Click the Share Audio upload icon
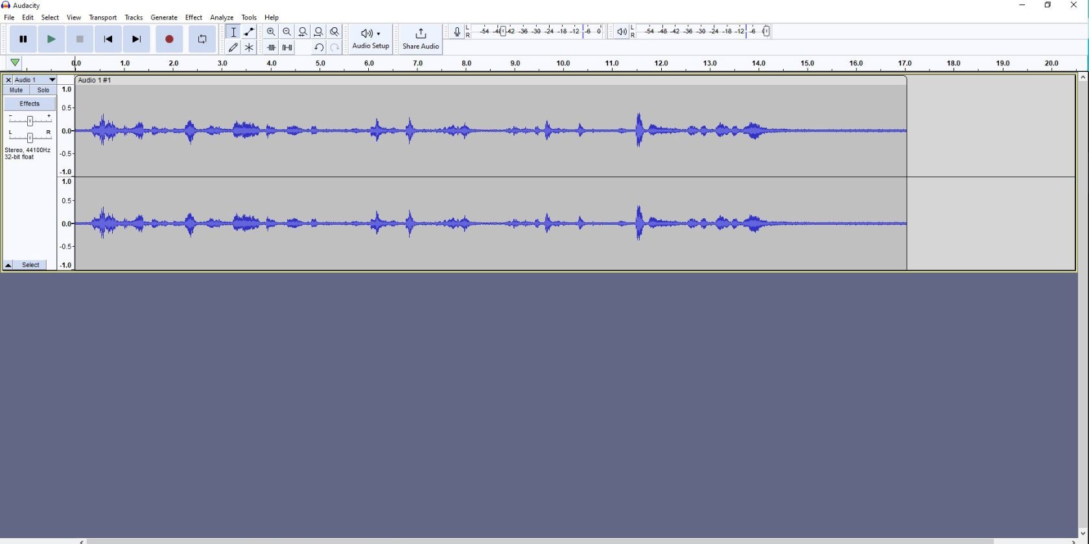 tap(421, 34)
